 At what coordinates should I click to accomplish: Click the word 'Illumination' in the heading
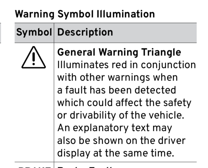pos(126,14)
